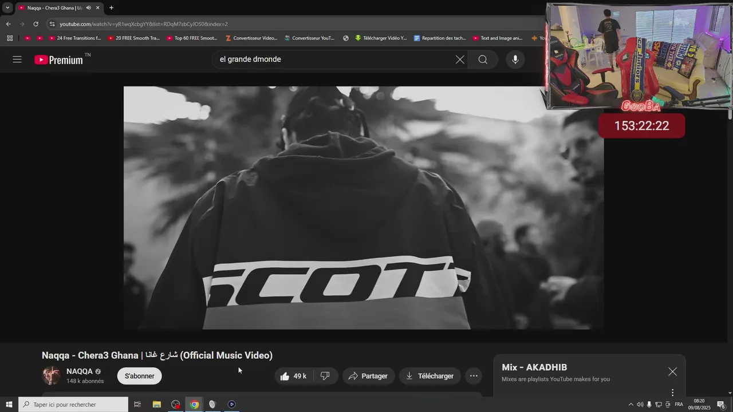Like the video with 49 k likes
This screenshot has height=412, width=733.
click(293, 376)
